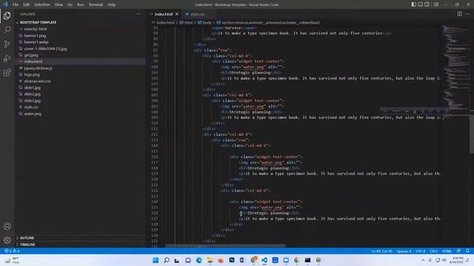The width and height of the screenshot is (474, 266).
Task: Open the Search view in activity bar
Action: coord(7,30)
